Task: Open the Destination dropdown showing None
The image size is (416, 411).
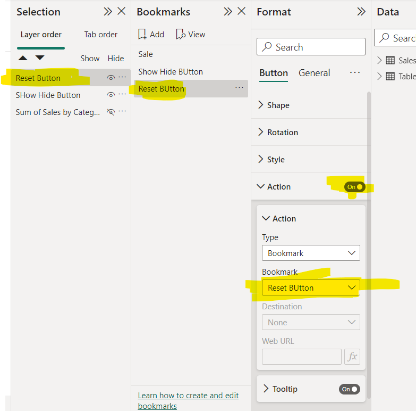Action: click(x=311, y=322)
